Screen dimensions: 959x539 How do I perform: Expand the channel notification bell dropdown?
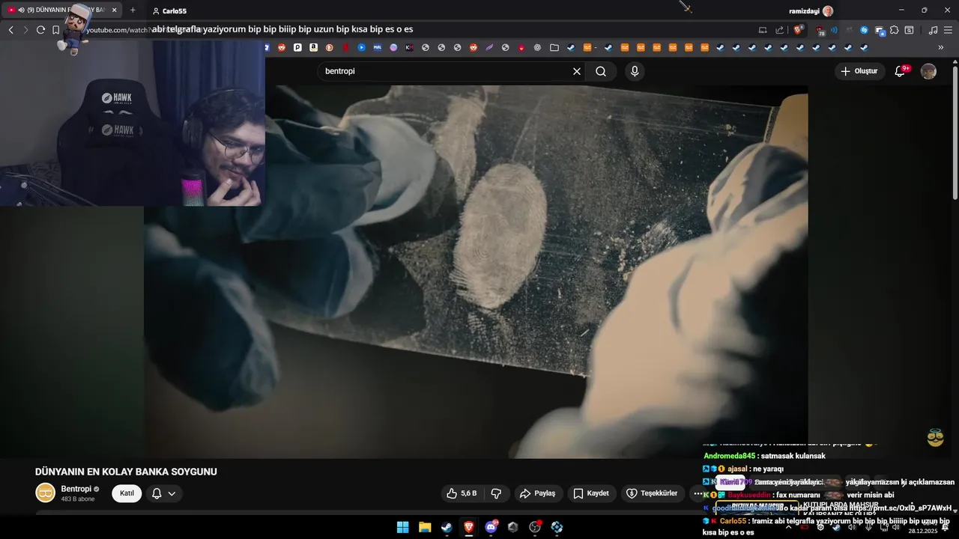coord(164,493)
